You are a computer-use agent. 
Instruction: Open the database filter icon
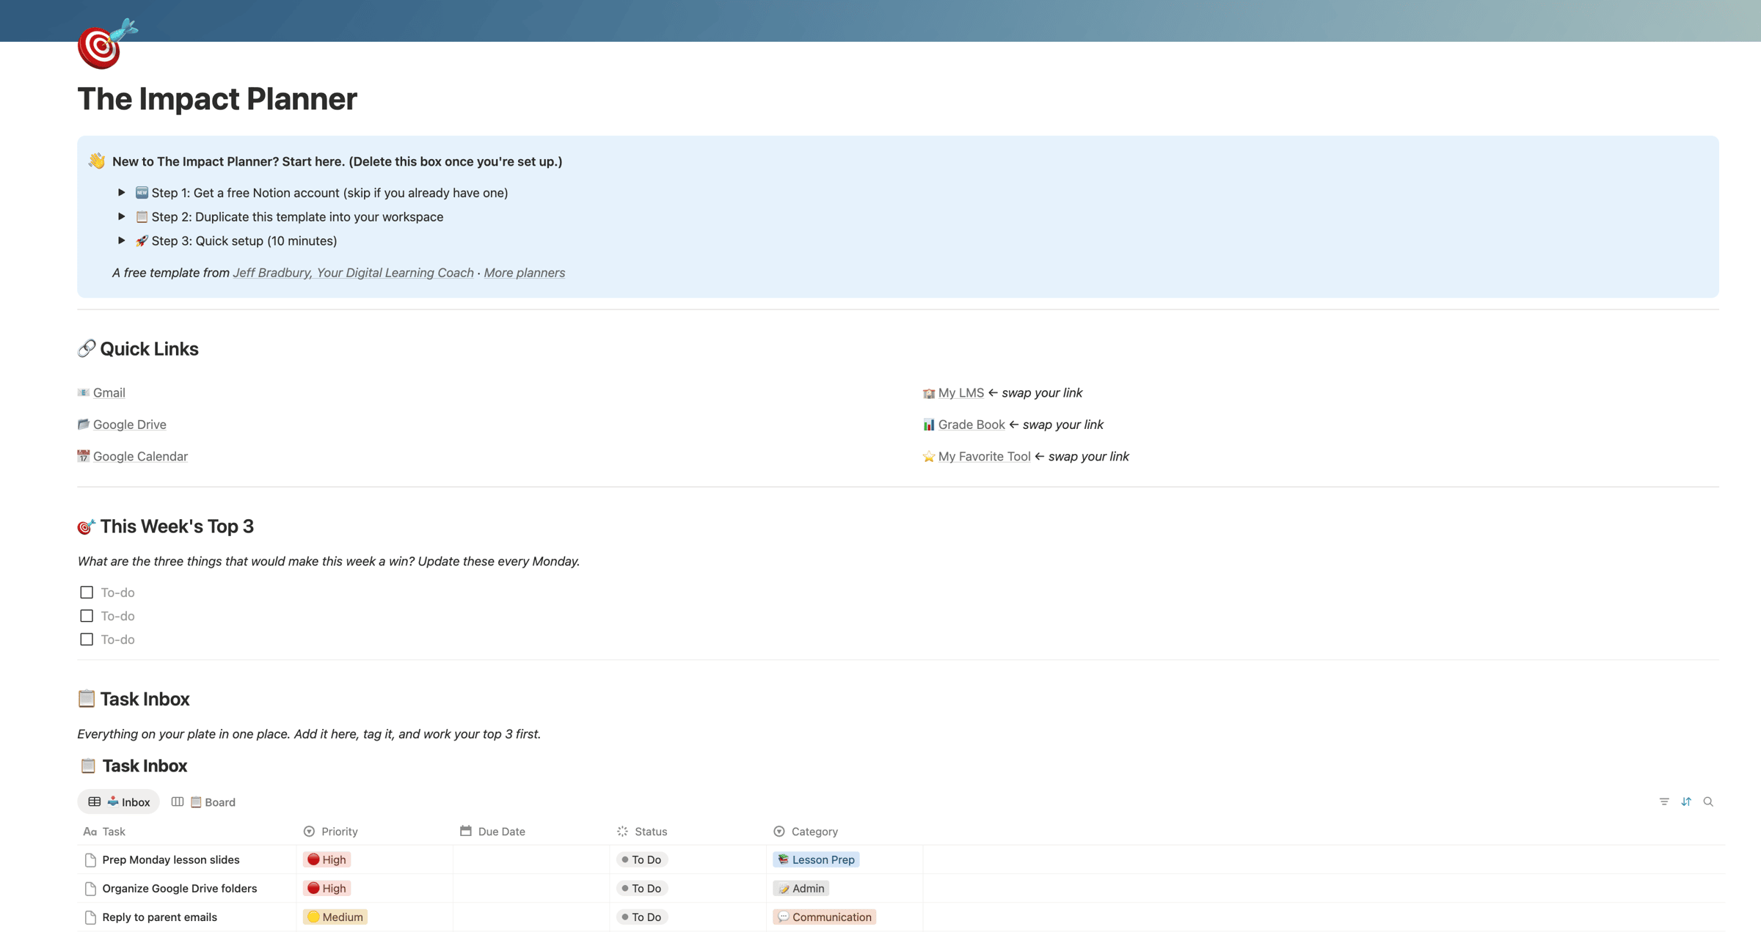pyautogui.click(x=1663, y=801)
